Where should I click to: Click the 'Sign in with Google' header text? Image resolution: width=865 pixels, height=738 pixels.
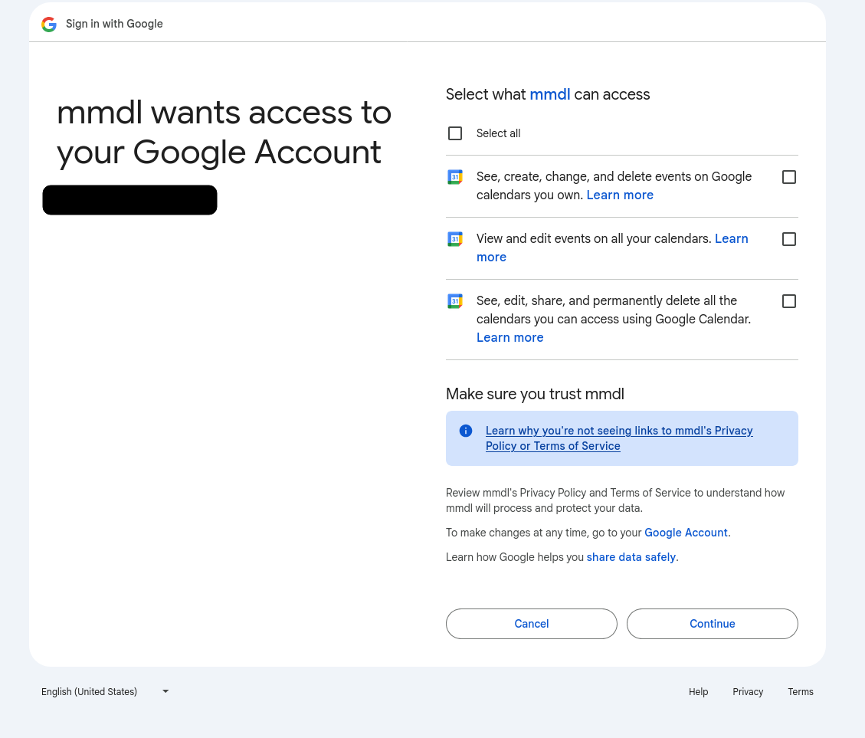[114, 24]
